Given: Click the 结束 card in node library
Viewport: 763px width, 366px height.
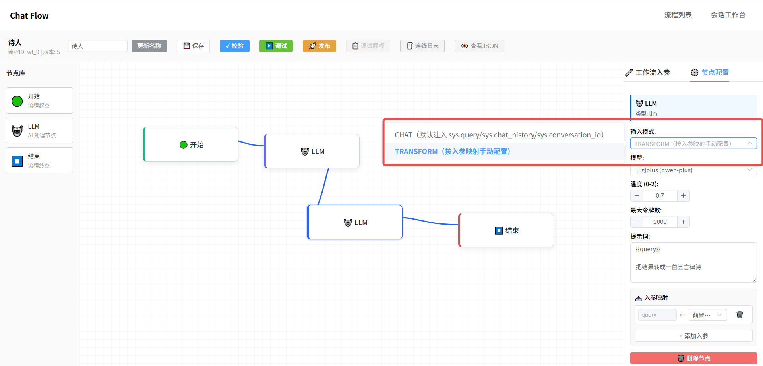Looking at the screenshot, I should click(x=39, y=160).
